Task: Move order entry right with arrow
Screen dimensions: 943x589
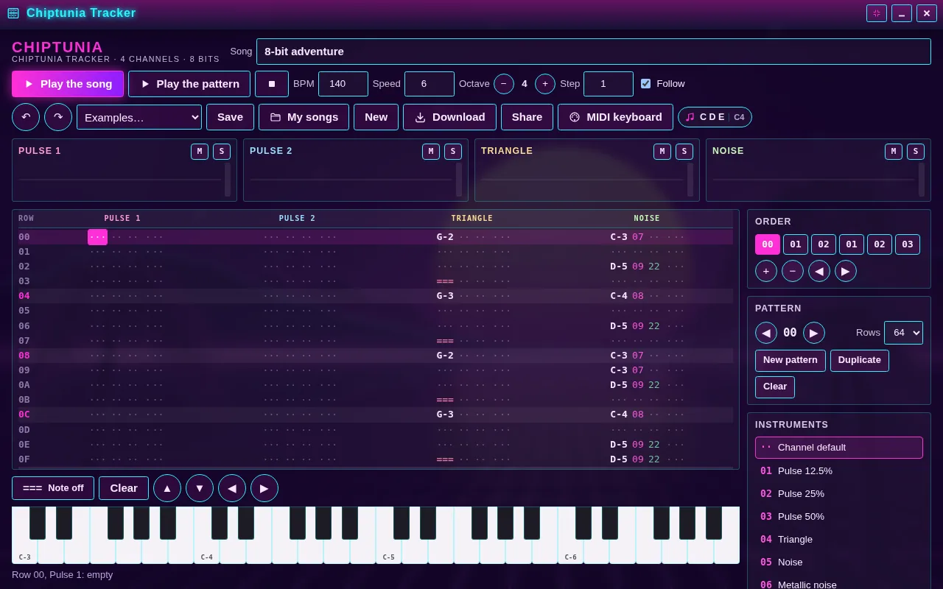Action: [846, 271]
